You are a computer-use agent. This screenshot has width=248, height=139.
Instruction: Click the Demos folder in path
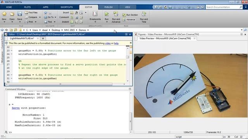pos(83,30)
